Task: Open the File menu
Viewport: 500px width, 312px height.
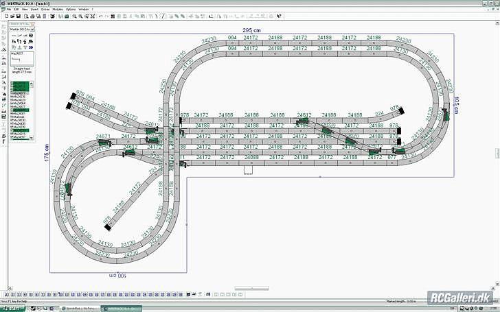Action: (8, 9)
